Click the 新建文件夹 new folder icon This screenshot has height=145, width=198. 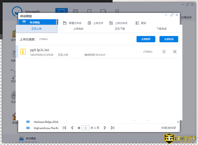pyautogui.click(x=65, y=23)
